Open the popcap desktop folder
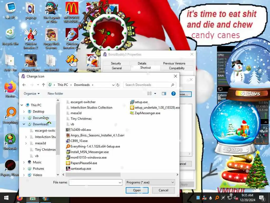The height and width of the screenshot is (203, 270). pos(31,10)
